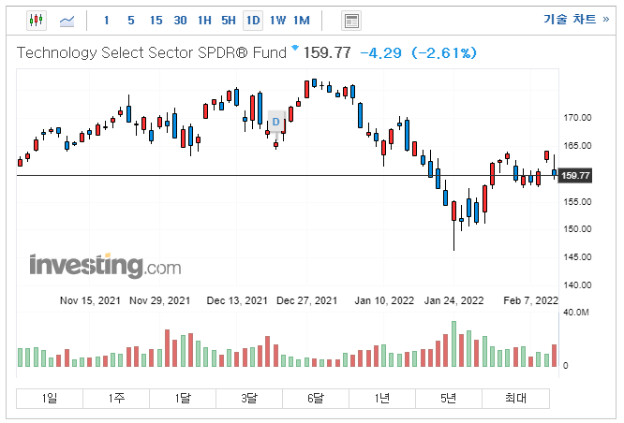Set the interval to 1 minute
Viewport: 624px width, 423px height.
pos(106,21)
